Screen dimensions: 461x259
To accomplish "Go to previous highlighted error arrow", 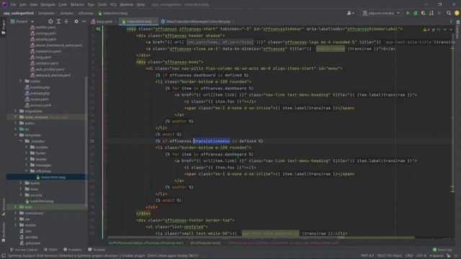I will (x=445, y=29).
